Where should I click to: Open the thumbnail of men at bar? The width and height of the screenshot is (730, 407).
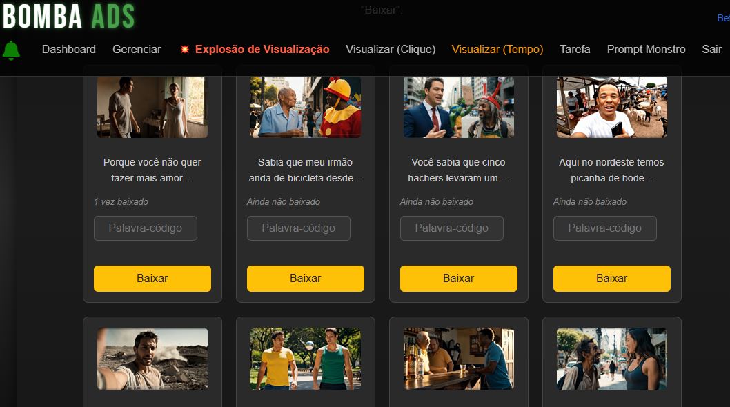point(459,358)
